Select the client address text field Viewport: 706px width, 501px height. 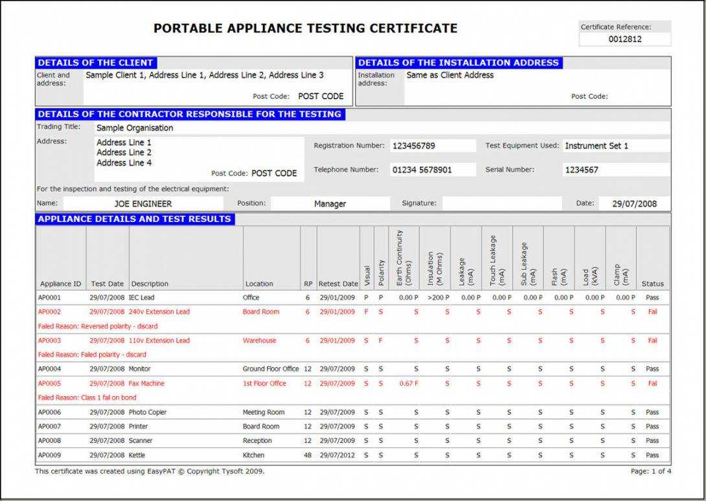[x=204, y=76]
